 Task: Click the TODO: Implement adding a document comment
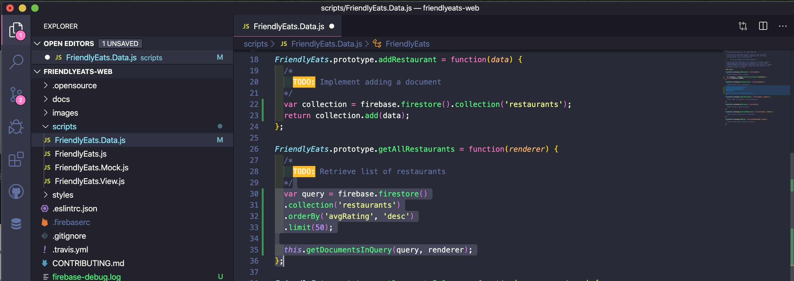[x=367, y=82]
